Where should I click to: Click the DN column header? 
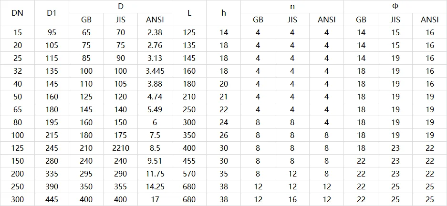pos(18,13)
